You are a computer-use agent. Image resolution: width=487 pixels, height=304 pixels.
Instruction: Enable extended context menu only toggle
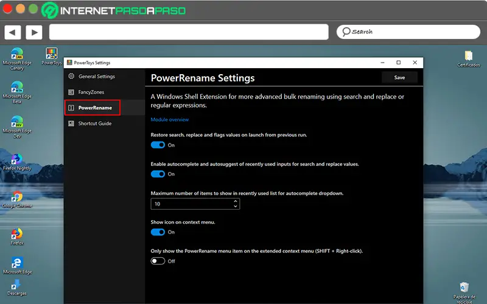pos(158,261)
